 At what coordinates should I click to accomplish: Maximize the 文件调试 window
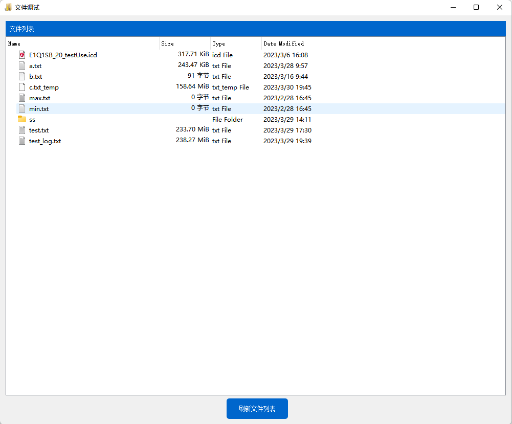(476, 7)
